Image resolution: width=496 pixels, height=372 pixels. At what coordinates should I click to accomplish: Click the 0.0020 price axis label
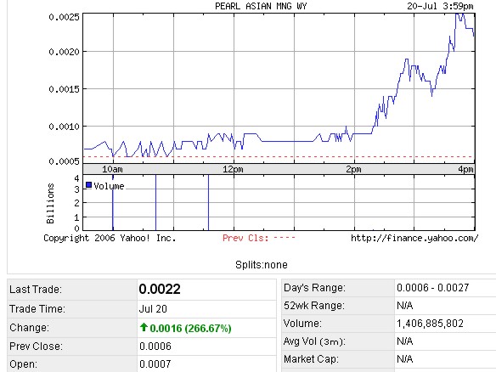[64, 52]
